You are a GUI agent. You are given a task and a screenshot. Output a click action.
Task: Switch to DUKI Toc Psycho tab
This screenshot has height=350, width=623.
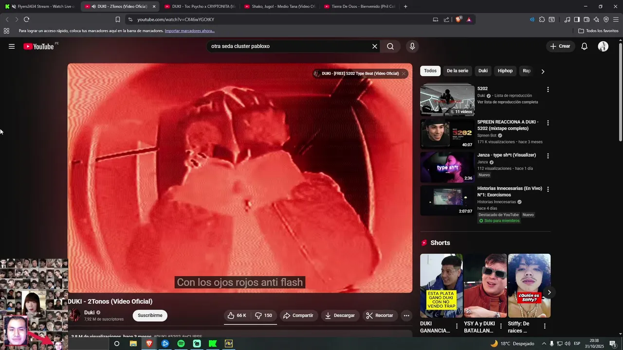200,6
